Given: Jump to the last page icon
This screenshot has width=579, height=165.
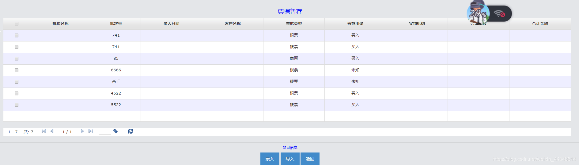Looking at the screenshot, I should [90, 131].
